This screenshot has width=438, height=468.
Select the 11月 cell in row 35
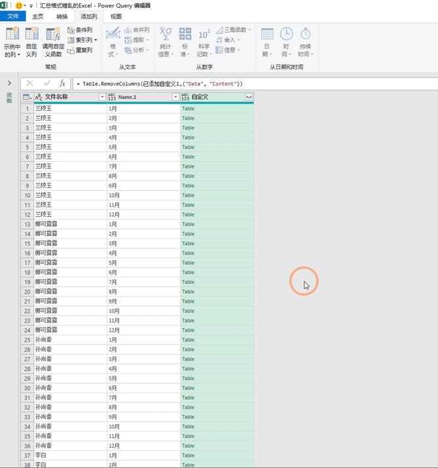point(143,436)
